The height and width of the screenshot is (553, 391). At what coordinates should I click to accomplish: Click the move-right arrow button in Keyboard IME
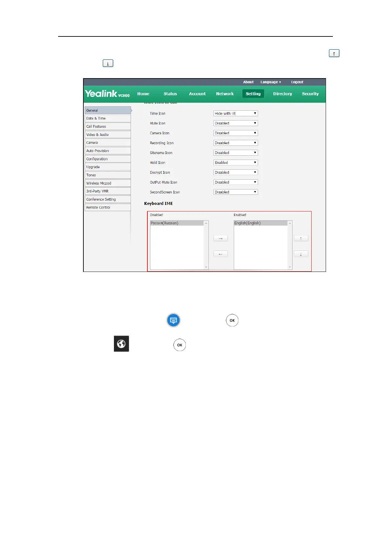click(221, 238)
